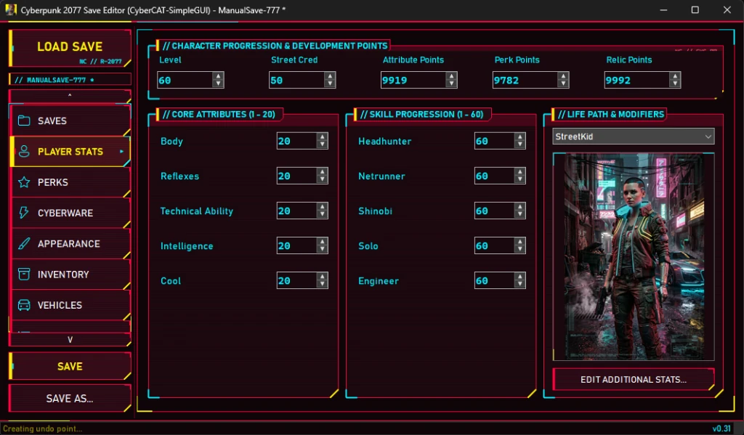The width and height of the screenshot is (744, 435).
Task: Open the Saves section in sidebar
Action: click(70, 121)
